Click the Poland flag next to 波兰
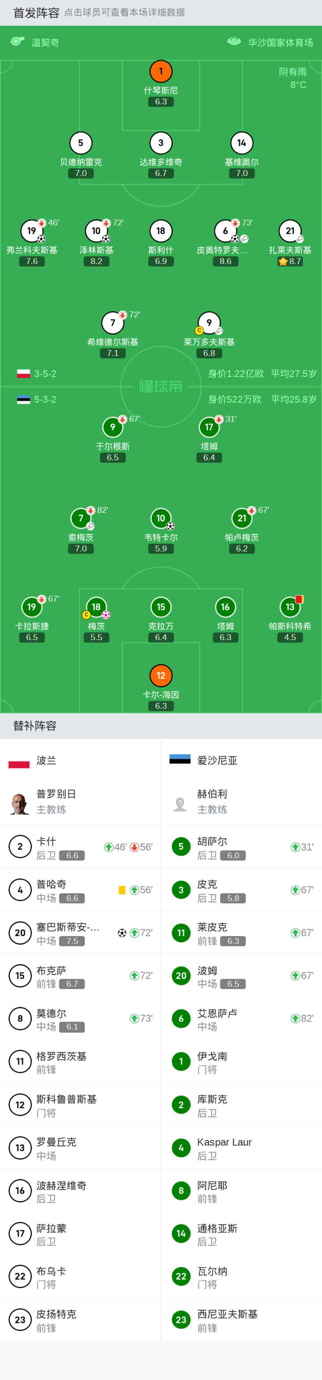 point(19,761)
